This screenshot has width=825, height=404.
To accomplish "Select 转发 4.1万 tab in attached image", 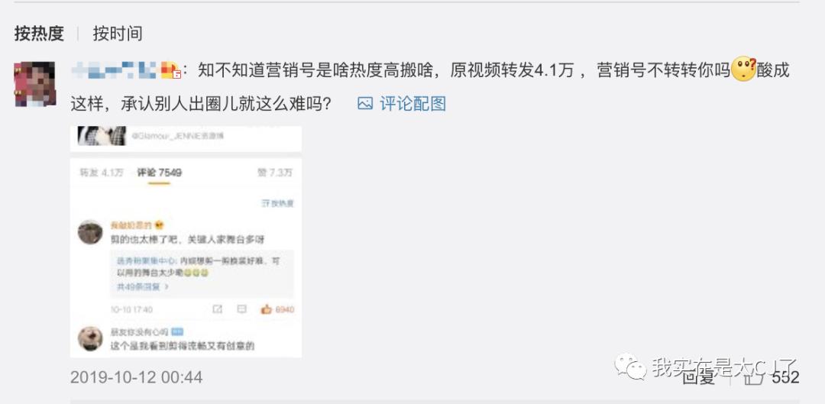I will coord(102,173).
